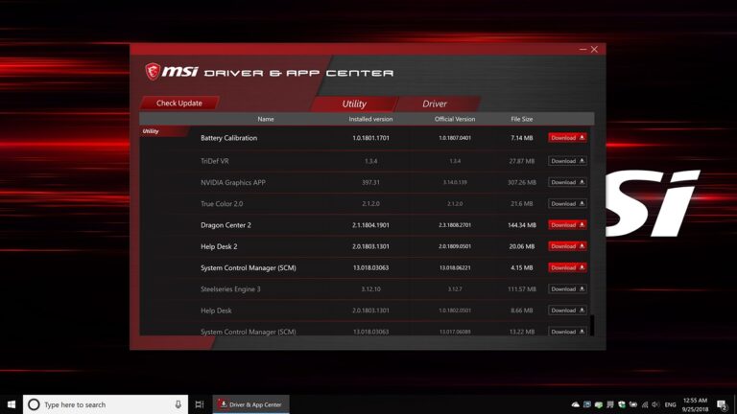Open the Action Center notifications icon
Image resolution: width=737 pixels, height=414 pixels.
tap(722, 404)
